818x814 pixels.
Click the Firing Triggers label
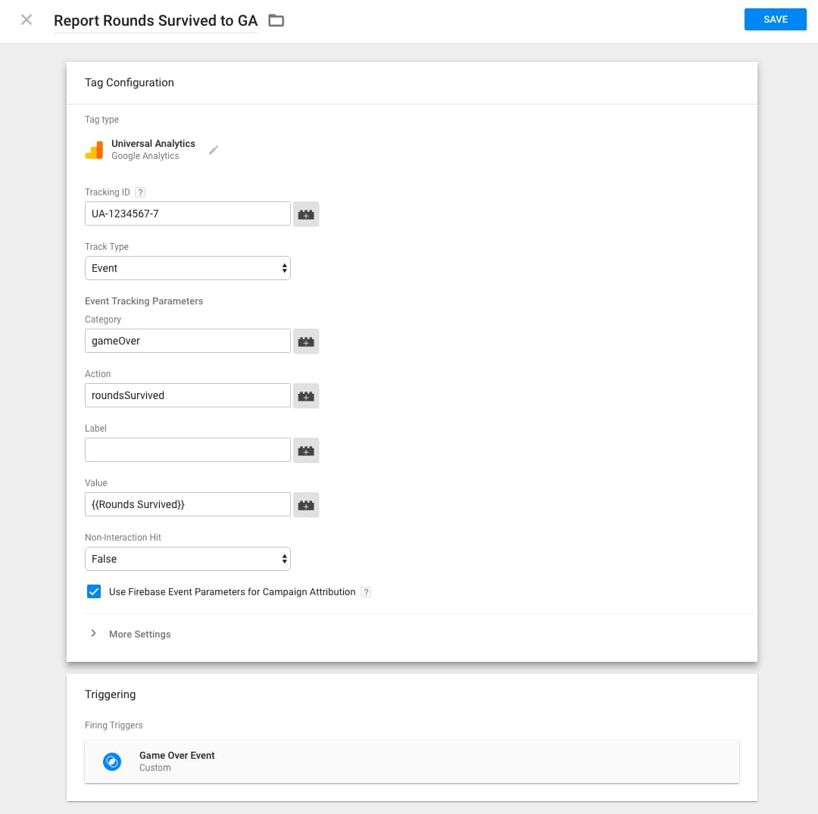[114, 725]
